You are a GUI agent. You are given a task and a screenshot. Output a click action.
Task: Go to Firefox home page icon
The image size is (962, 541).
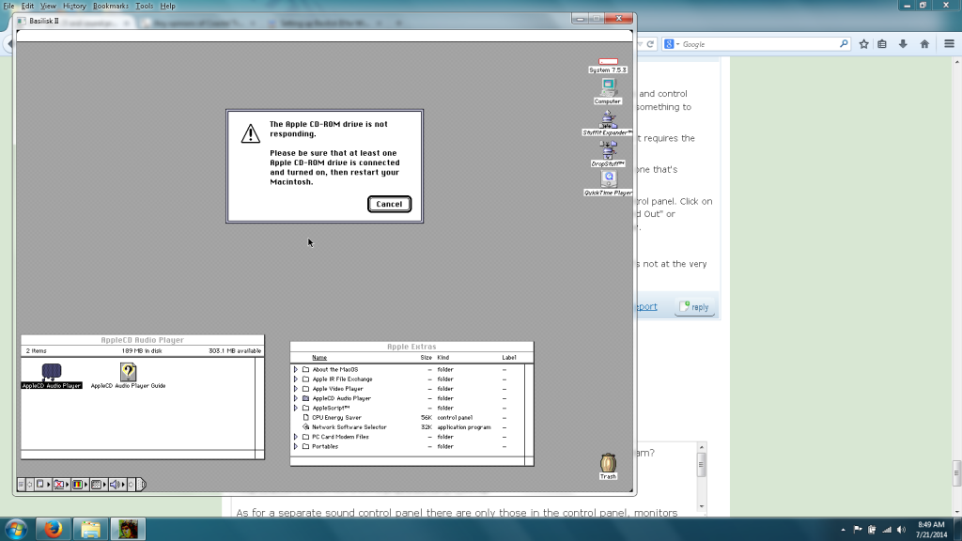[x=924, y=44]
